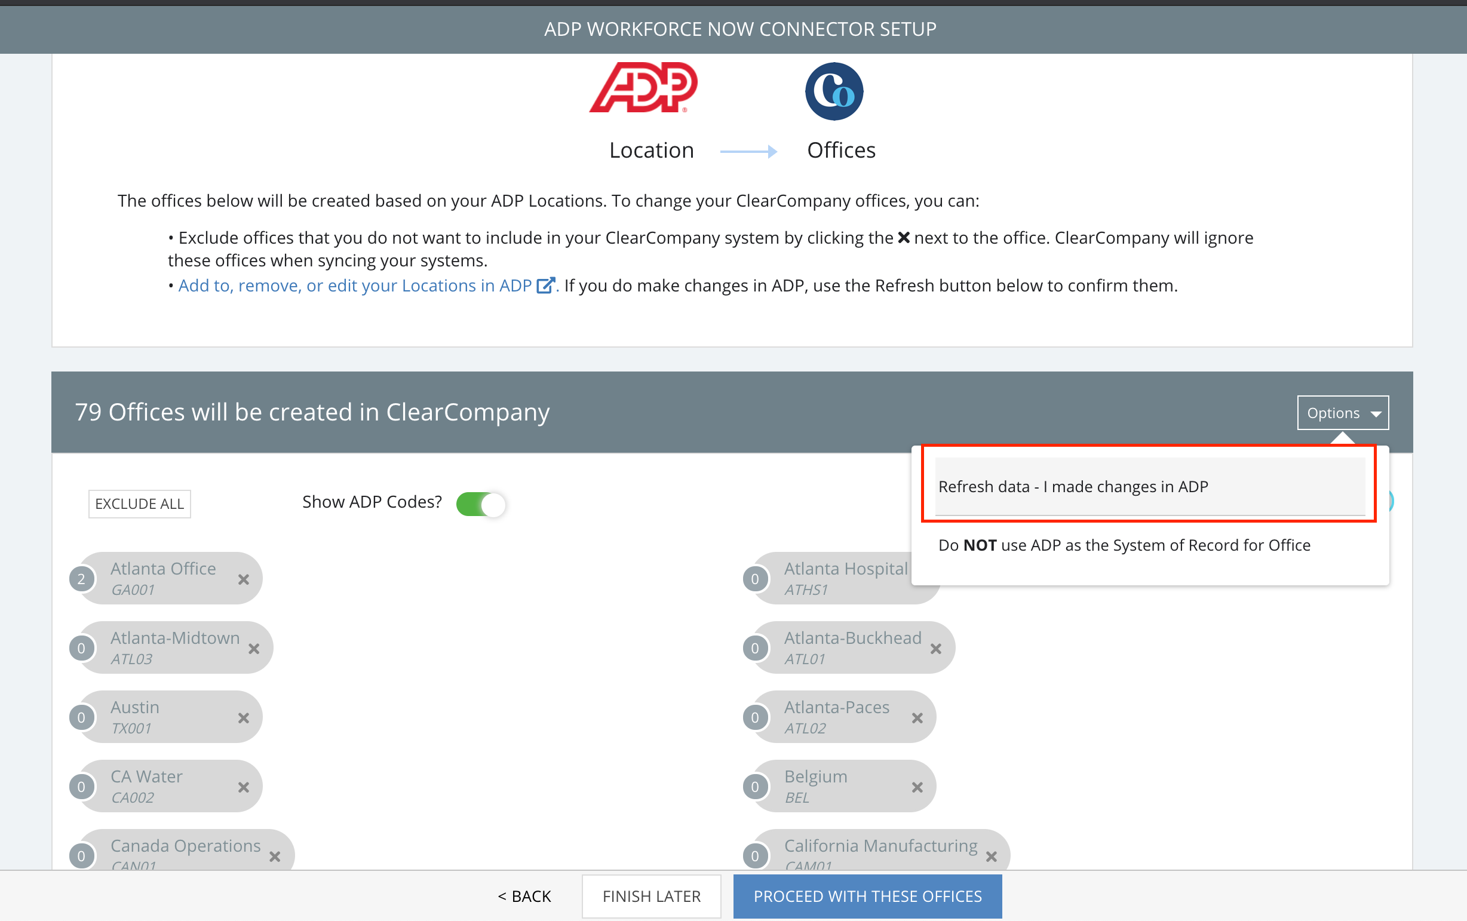Click PROCEED WITH THESE OFFICES
Screen dimensions: 1467x921
pos(867,896)
